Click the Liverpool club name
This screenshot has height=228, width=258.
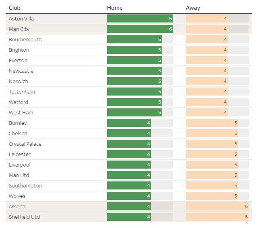point(19,165)
